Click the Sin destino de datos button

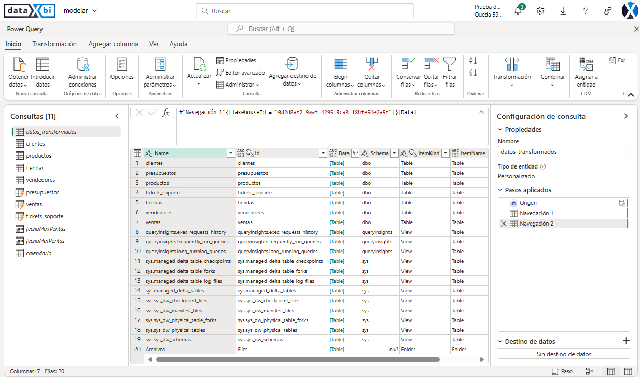pyautogui.click(x=564, y=354)
